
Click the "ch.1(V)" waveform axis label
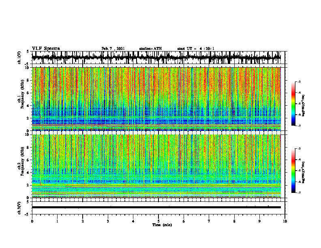click(19, 58)
